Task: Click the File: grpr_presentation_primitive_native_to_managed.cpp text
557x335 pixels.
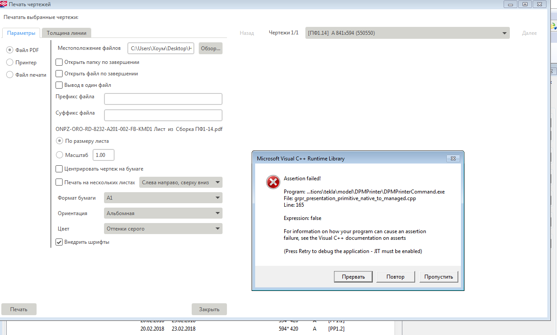Action: pyautogui.click(x=350, y=198)
